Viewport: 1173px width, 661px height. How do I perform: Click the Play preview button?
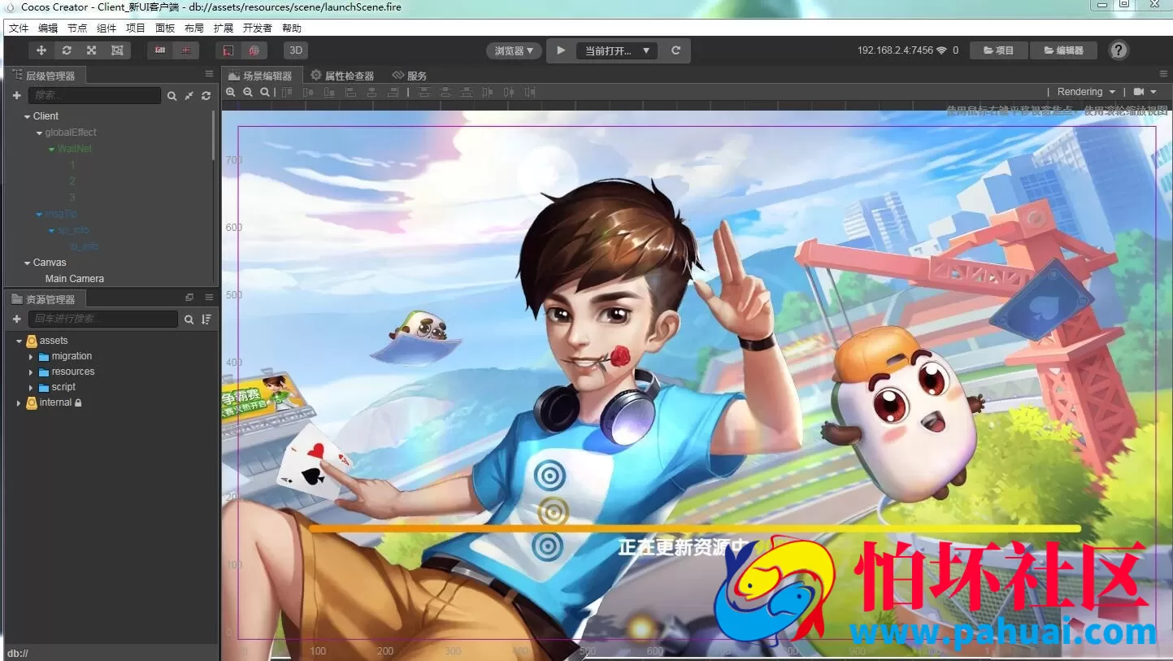click(x=561, y=50)
